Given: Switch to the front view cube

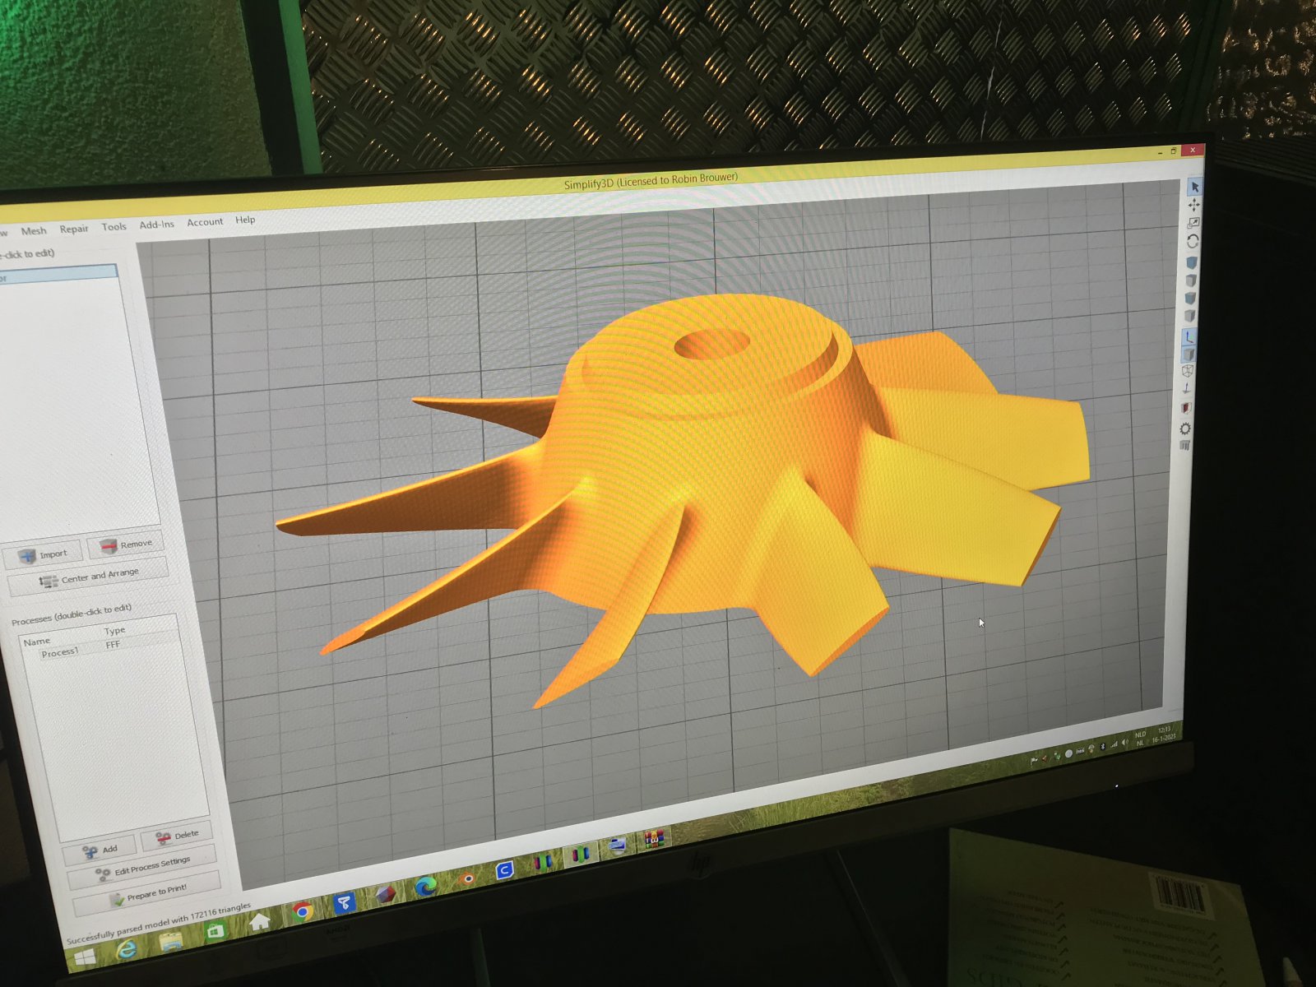Looking at the screenshot, I should coord(1190,299).
